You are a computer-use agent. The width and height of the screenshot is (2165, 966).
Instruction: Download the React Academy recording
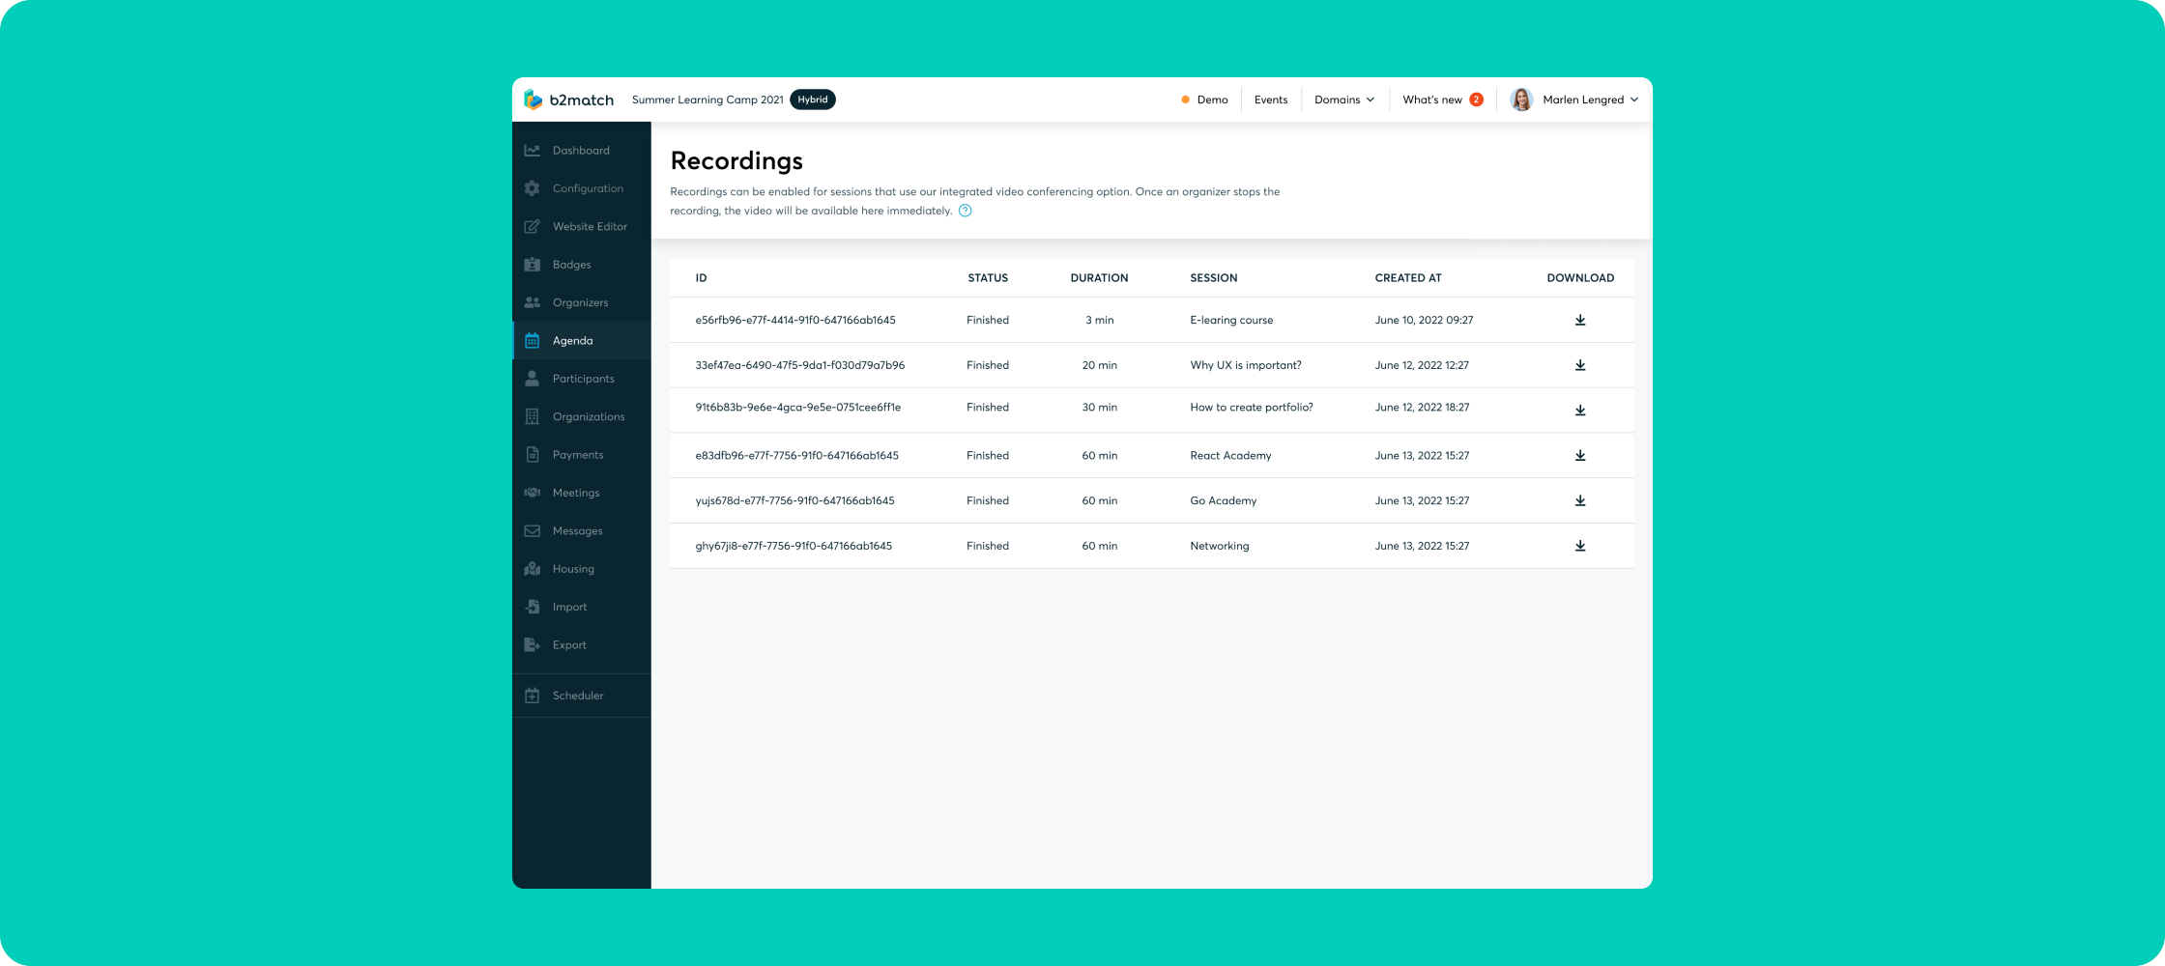pos(1580,455)
